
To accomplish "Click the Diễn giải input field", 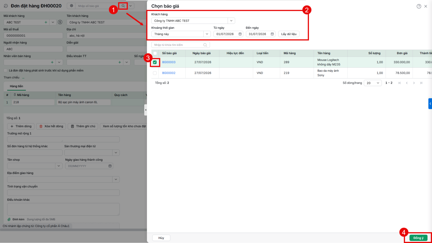I will (107, 49).
